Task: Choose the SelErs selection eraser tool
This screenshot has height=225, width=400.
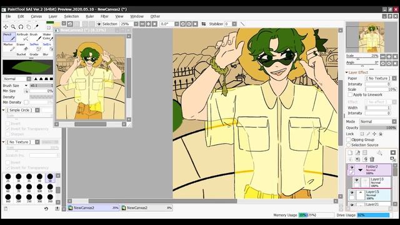Action: (47, 47)
